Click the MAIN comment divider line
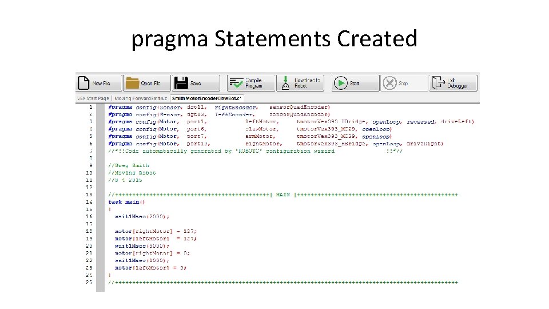Image resolution: width=549 pixels, height=309 pixels. 283,195
